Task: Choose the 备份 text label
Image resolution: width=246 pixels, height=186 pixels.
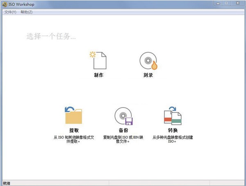Action: (x=123, y=130)
